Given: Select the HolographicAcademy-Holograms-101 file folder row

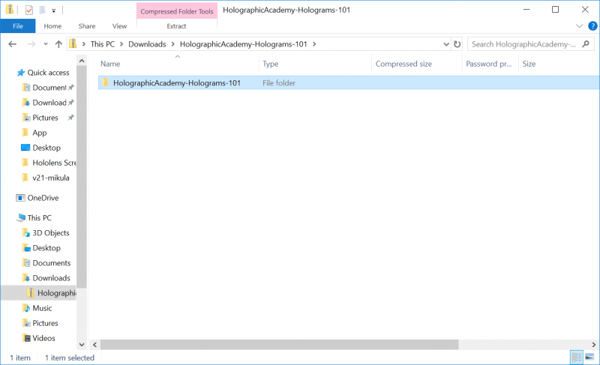Looking at the screenshot, I should pyautogui.click(x=349, y=82).
